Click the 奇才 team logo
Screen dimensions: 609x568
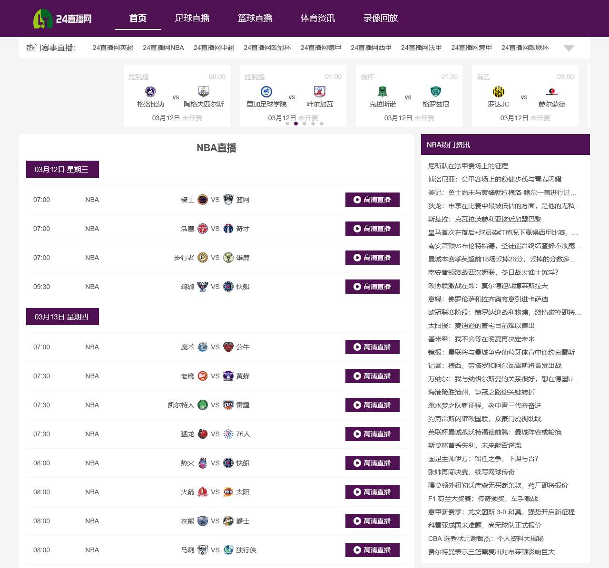tap(228, 229)
